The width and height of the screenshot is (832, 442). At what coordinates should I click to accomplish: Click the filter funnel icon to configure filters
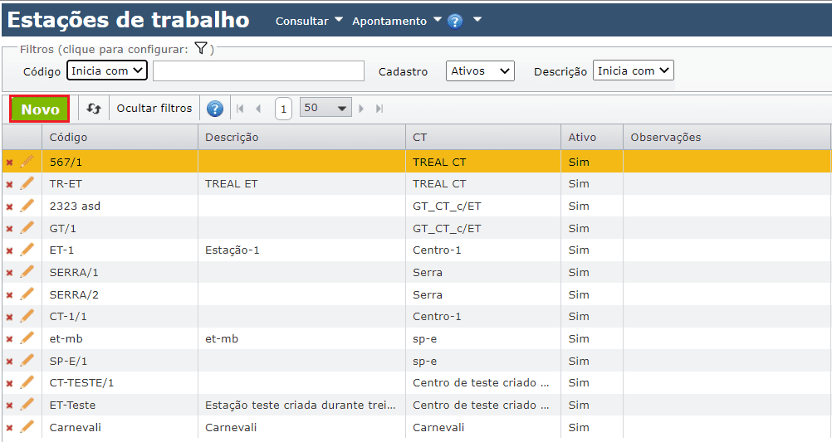coord(200,49)
